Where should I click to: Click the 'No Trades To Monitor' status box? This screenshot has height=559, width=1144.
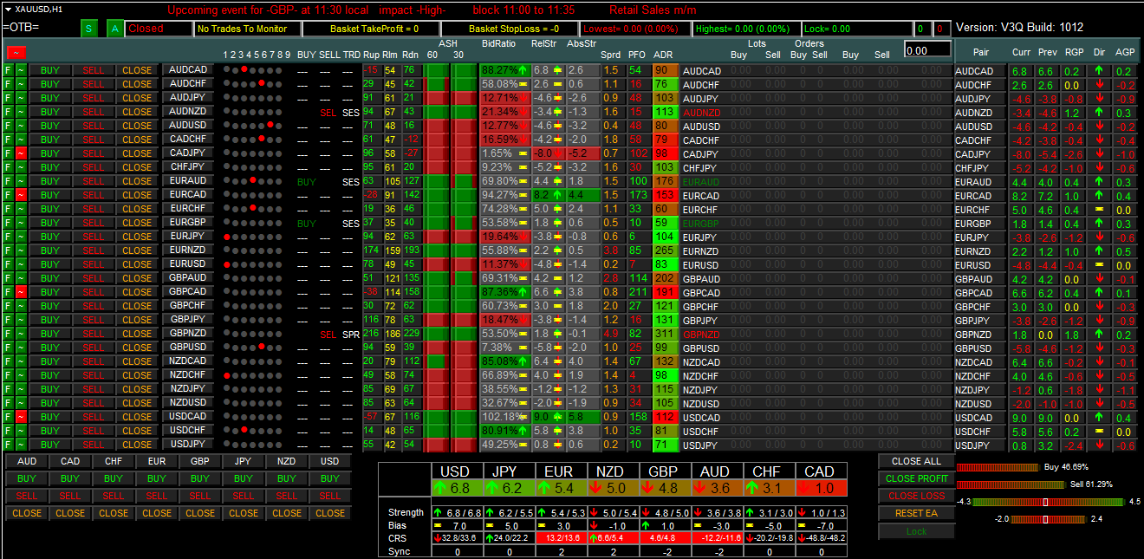[247, 29]
